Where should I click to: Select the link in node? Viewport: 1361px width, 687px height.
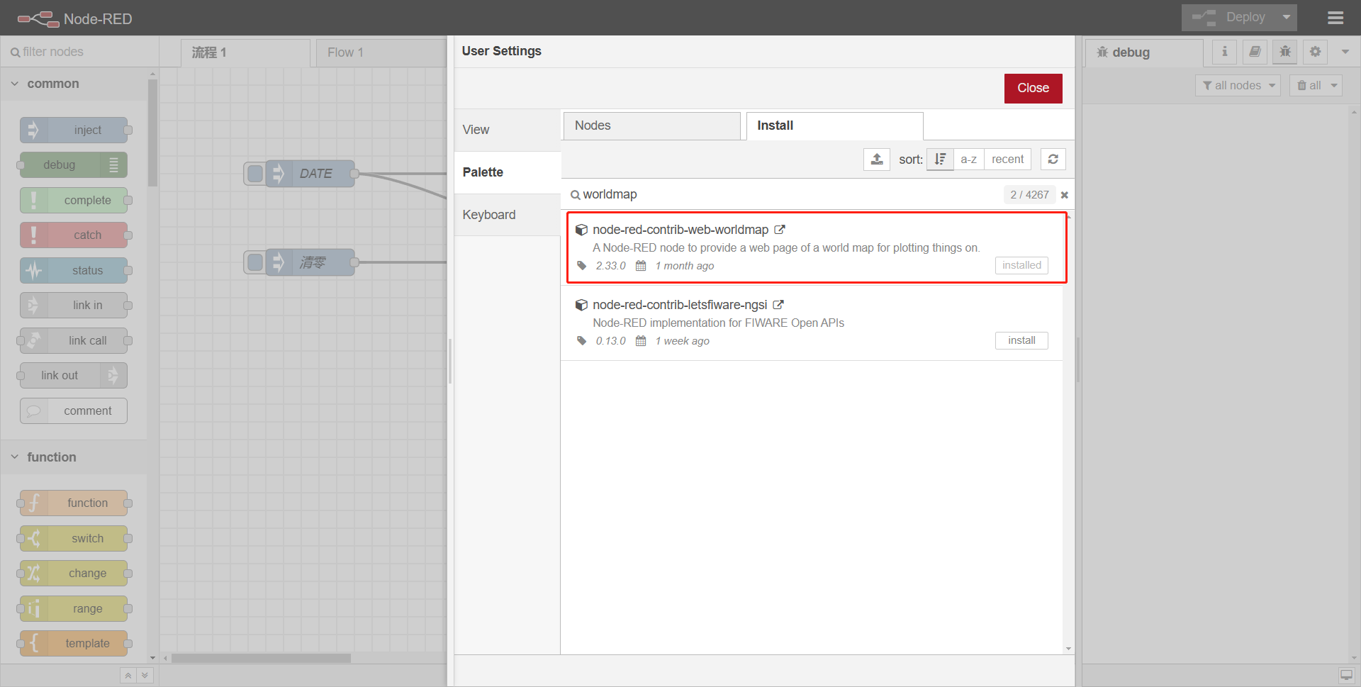pos(74,306)
